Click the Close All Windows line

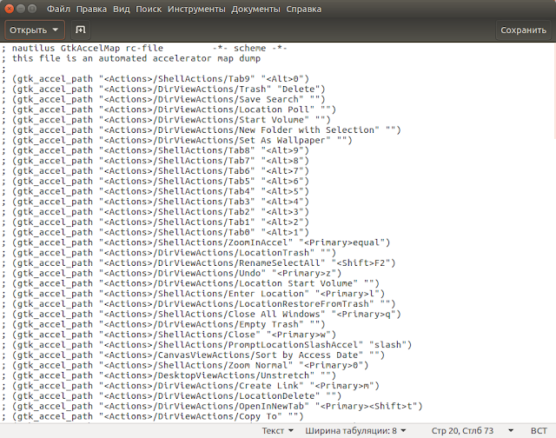(x=201, y=315)
